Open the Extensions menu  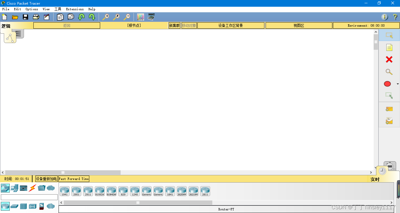tap(75, 9)
